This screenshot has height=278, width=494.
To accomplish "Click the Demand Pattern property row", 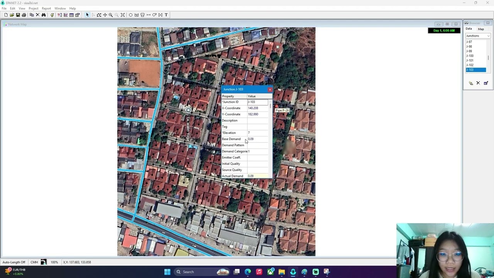I will click(245, 145).
